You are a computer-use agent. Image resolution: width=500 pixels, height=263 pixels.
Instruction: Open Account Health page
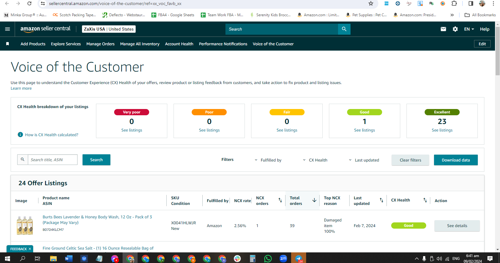179,44
